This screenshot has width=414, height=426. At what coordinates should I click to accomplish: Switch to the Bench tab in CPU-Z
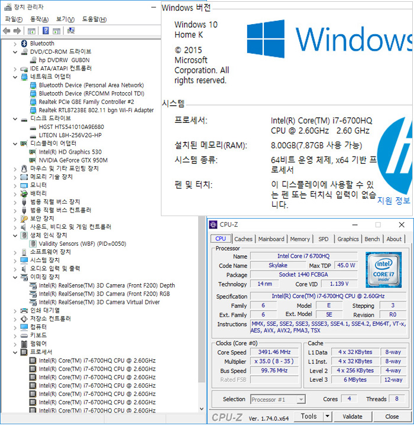tap(372, 239)
